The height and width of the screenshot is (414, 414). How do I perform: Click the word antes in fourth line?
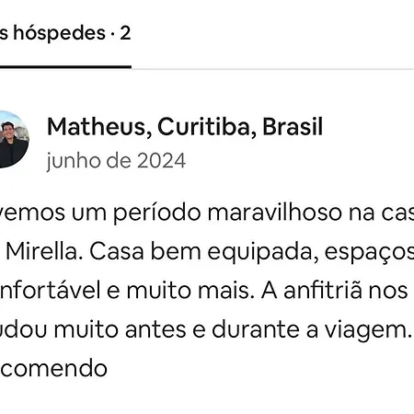coord(155,330)
